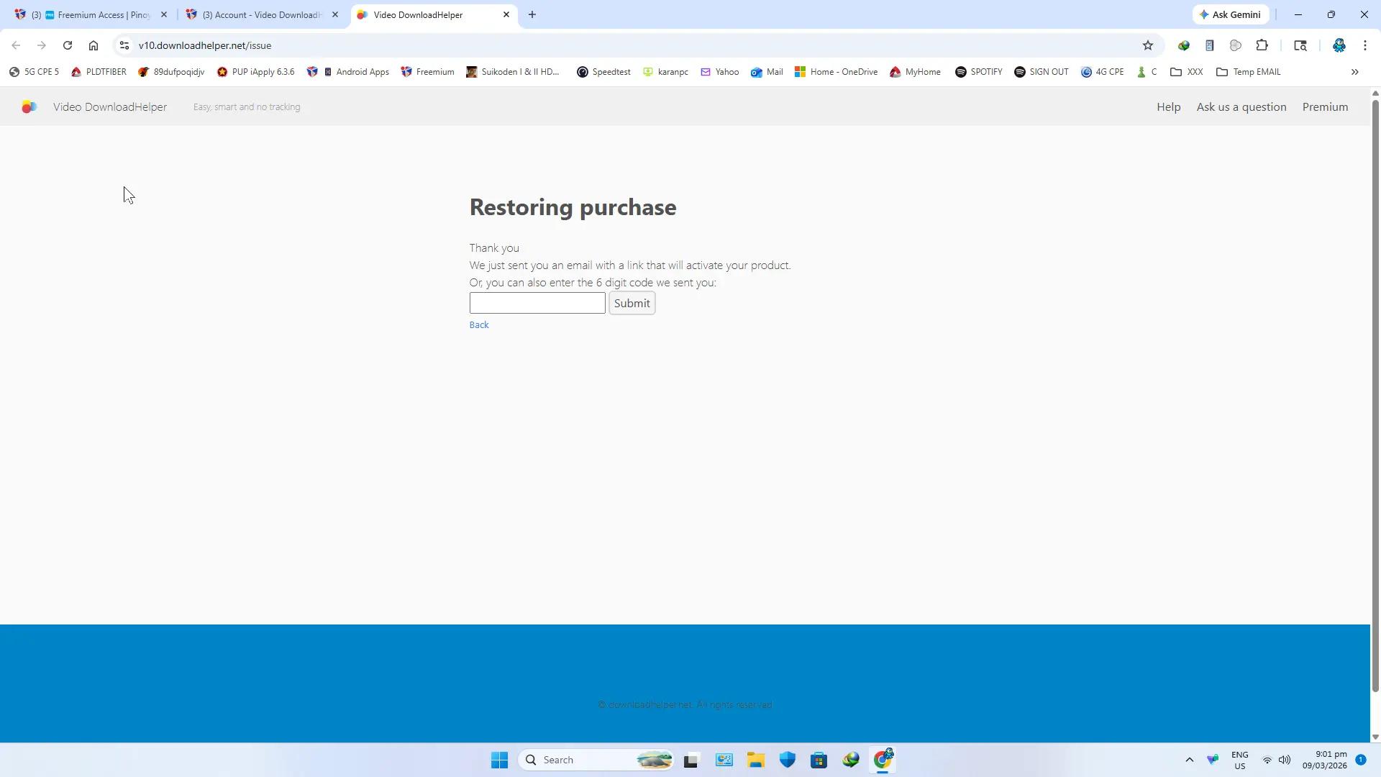
Task: Show more bookmarks chevron
Action: pos(1355,72)
